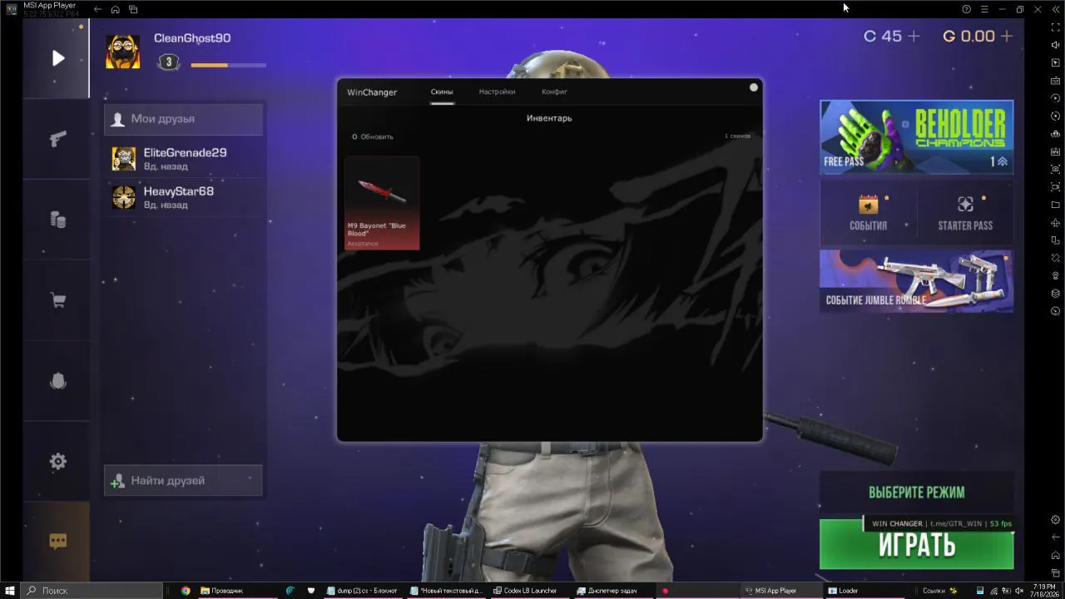Open the СОБЫТИЕ JUMBLE RUMBLE banner
The height and width of the screenshot is (599, 1065).
tap(917, 281)
